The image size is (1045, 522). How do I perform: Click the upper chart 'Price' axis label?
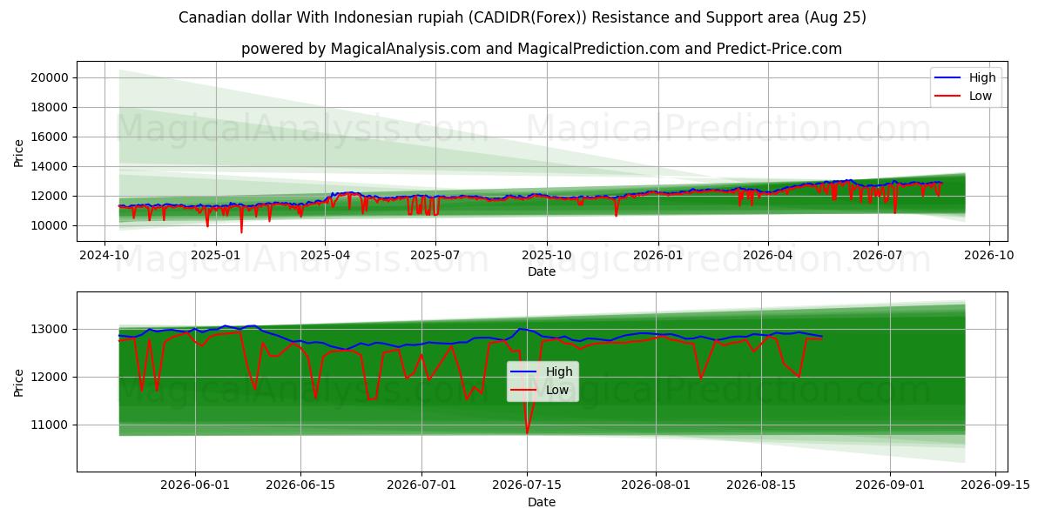(19, 151)
